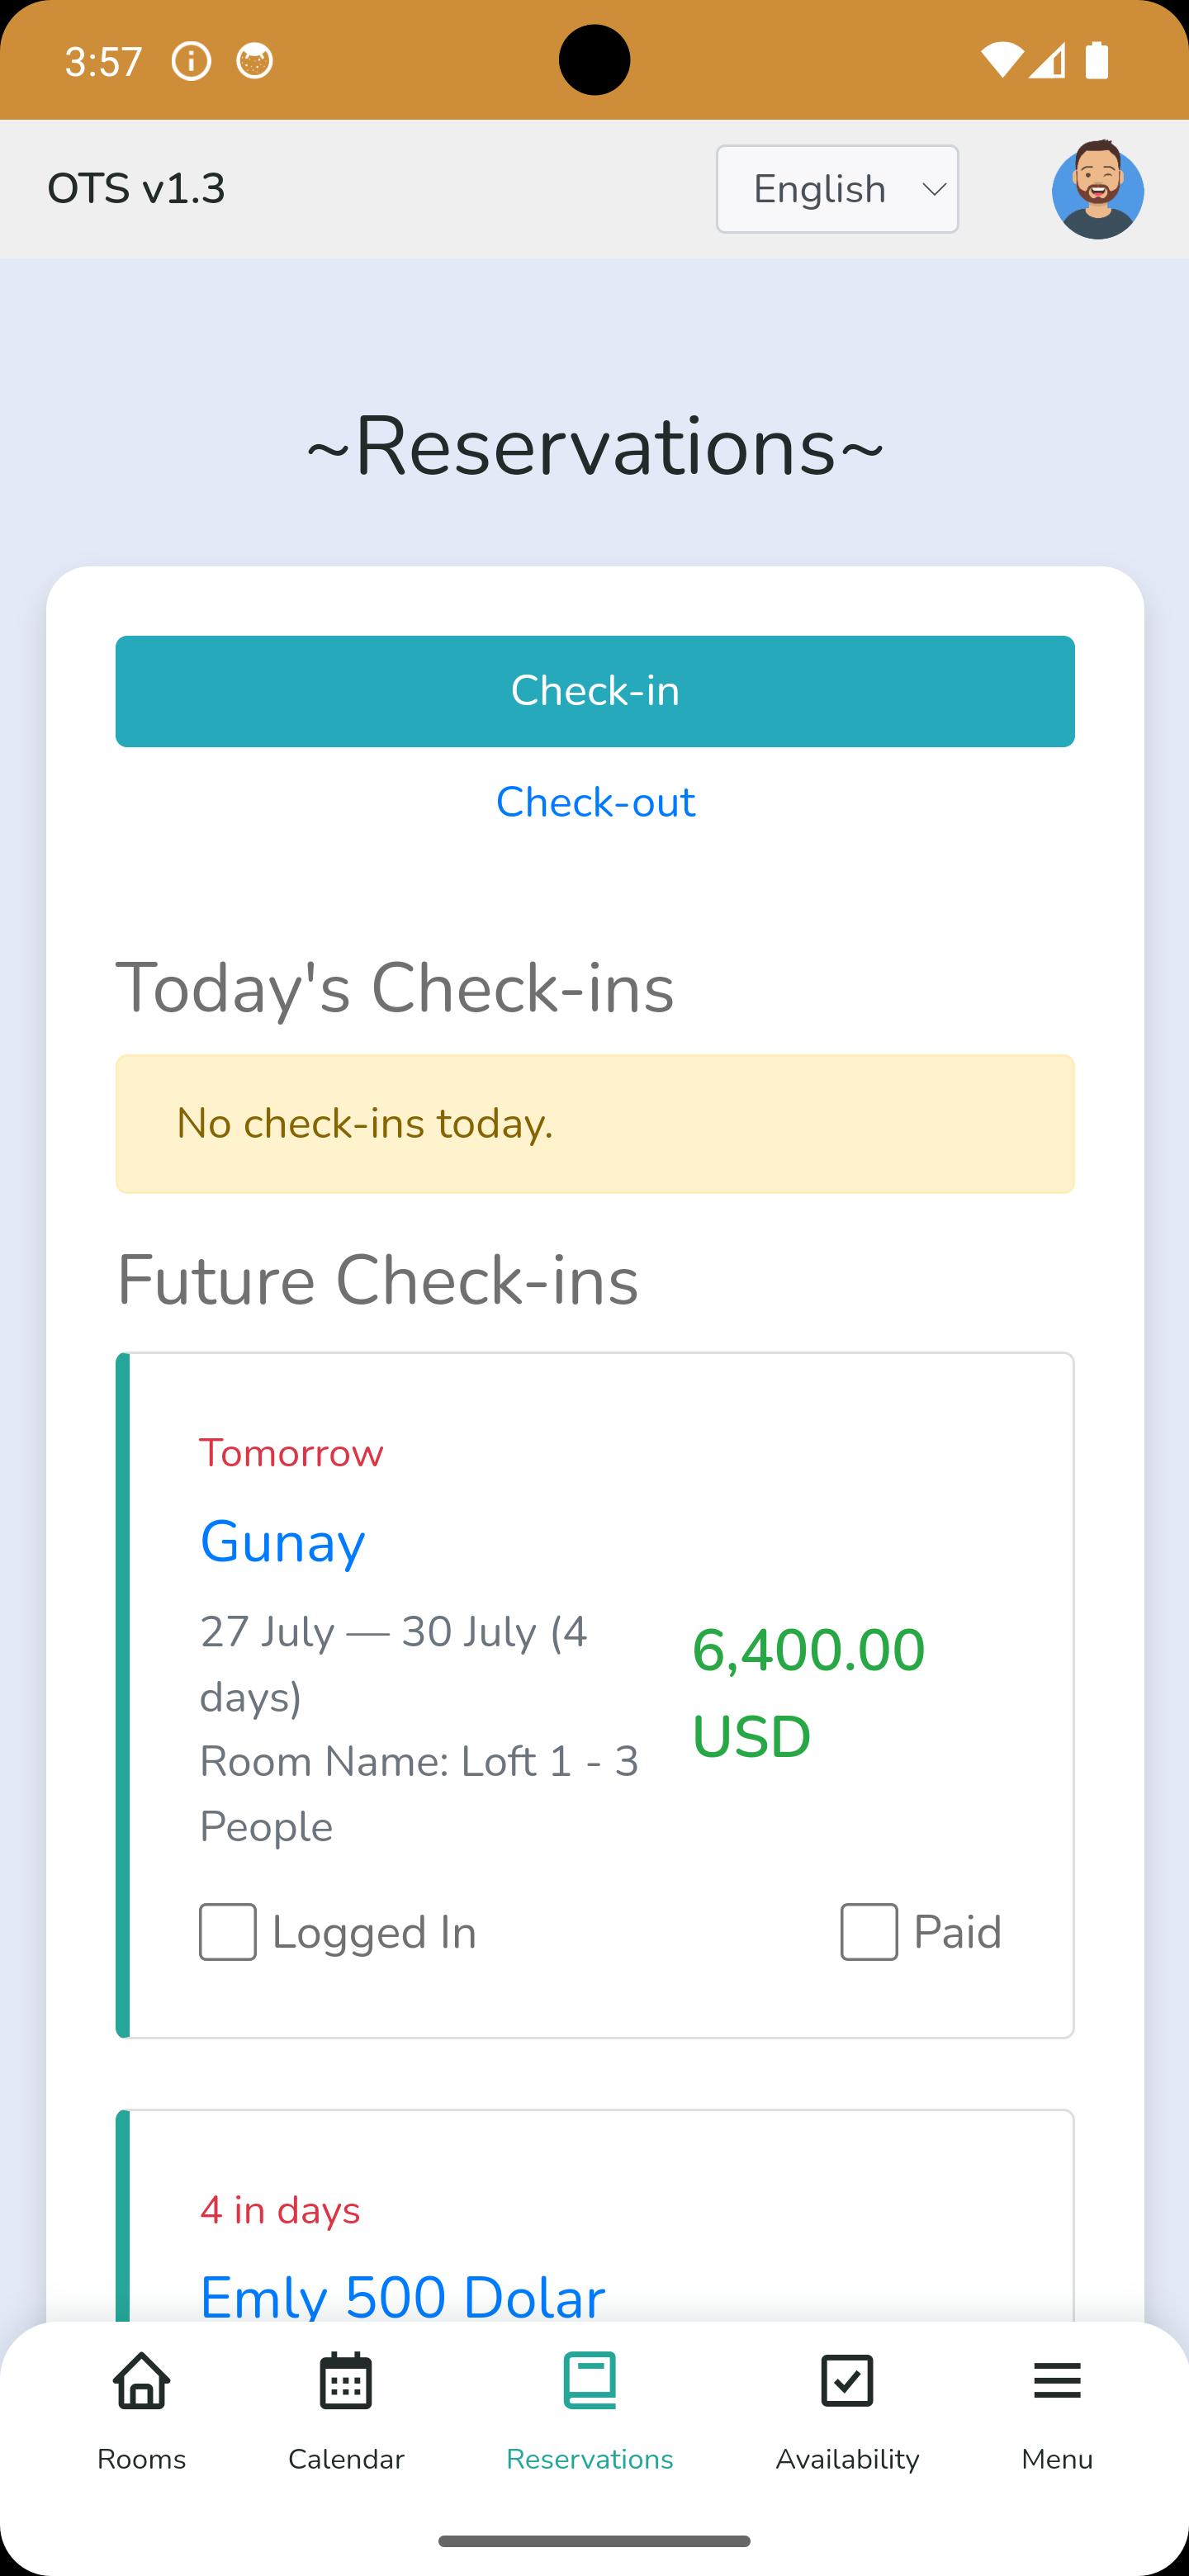This screenshot has height=2576, width=1189.
Task: Tap the Availability label in bottom bar
Action: (847, 2459)
